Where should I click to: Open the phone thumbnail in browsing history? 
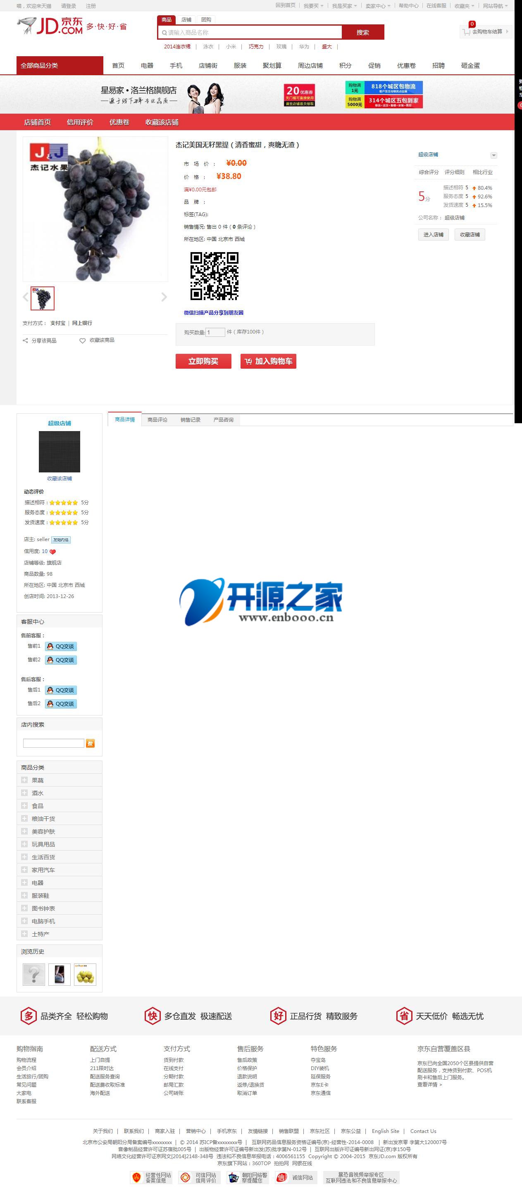(x=60, y=975)
